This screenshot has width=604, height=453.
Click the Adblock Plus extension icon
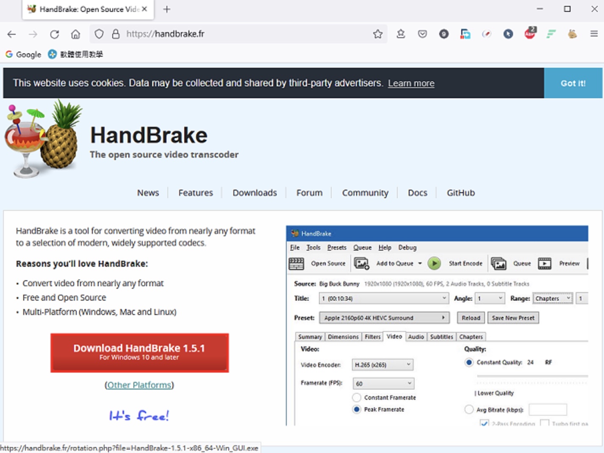(530, 33)
